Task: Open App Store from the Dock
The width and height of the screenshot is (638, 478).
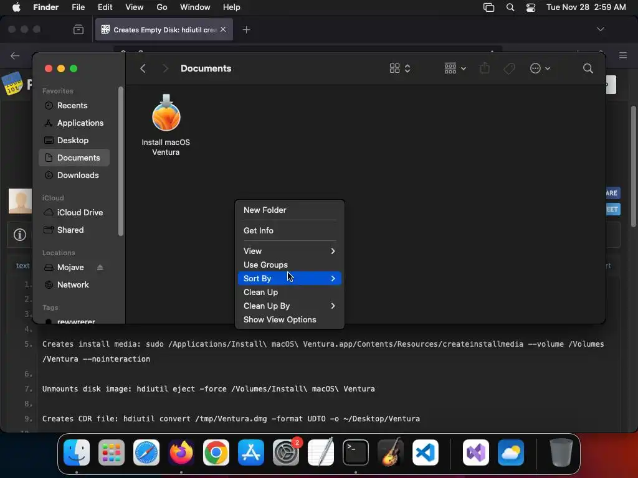Action: coord(251,452)
